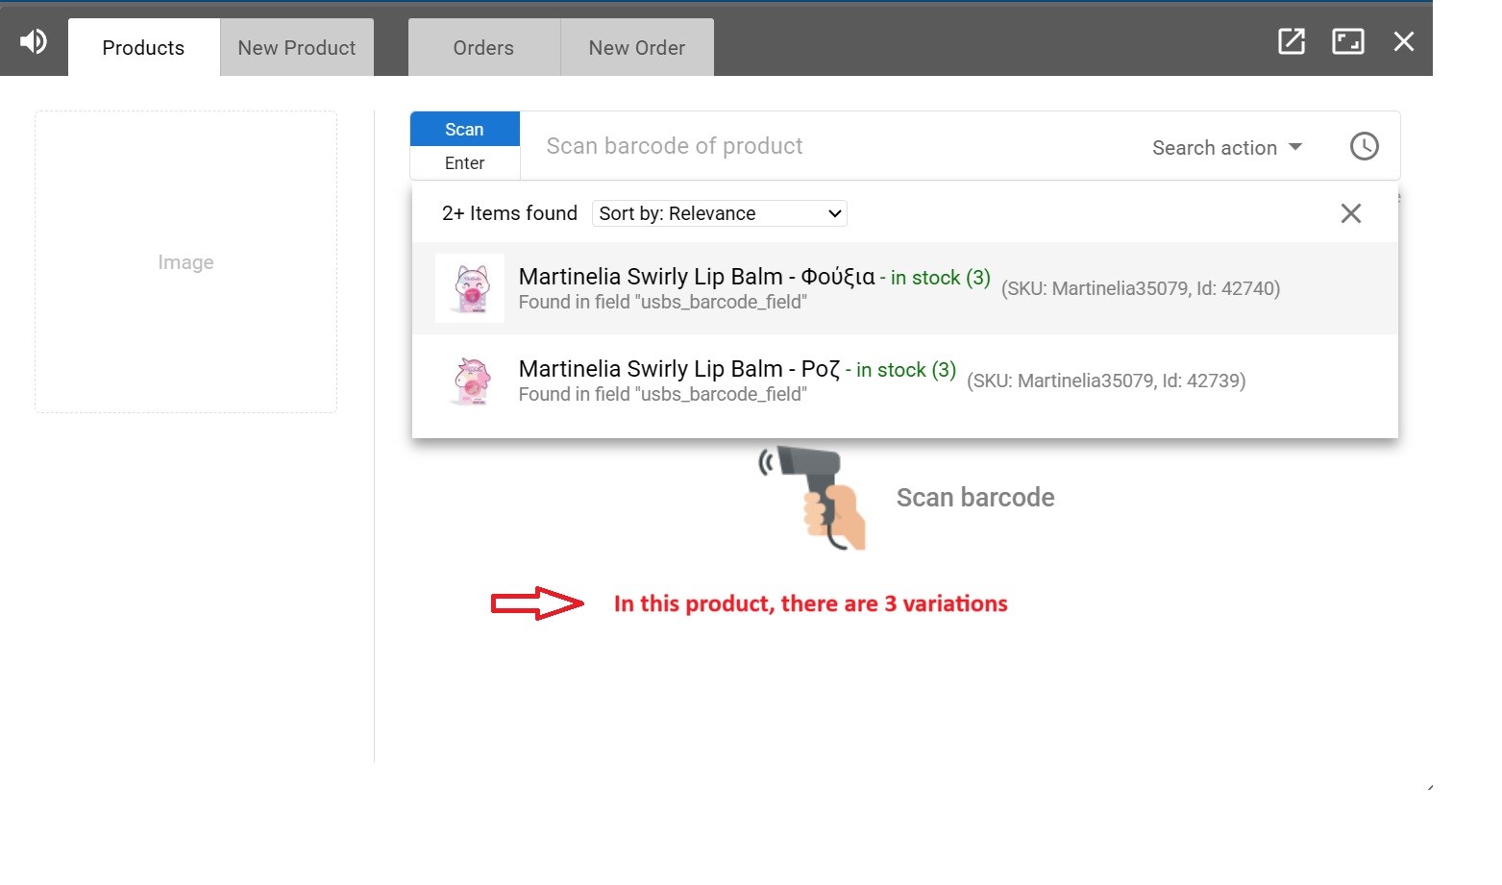Click the Φούξια lip balm thumbnail
Image resolution: width=1502 pixels, height=885 pixels.
click(470, 288)
